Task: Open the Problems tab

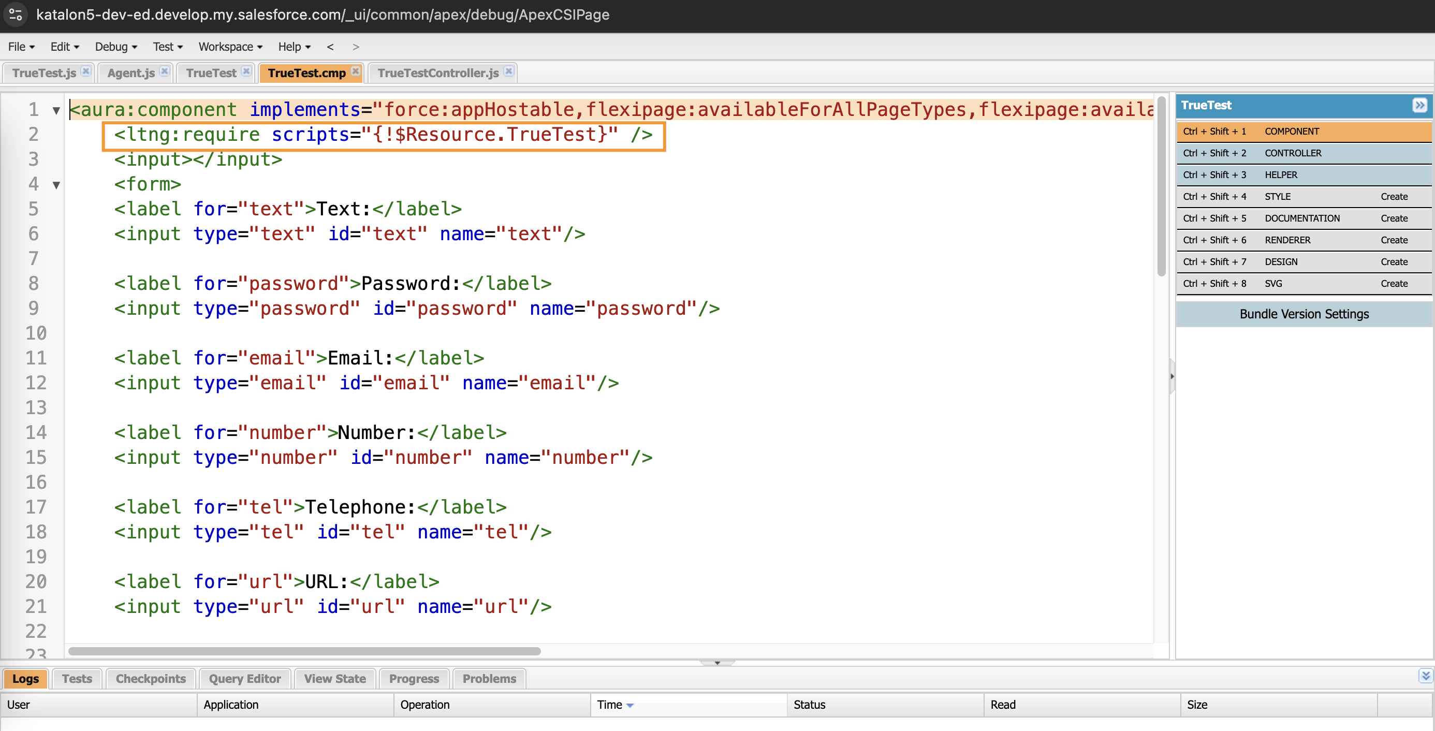Action: click(x=489, y=679)
